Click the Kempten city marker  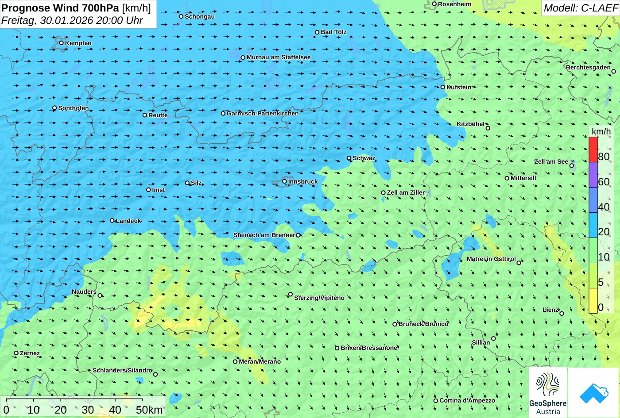[61, 43]
